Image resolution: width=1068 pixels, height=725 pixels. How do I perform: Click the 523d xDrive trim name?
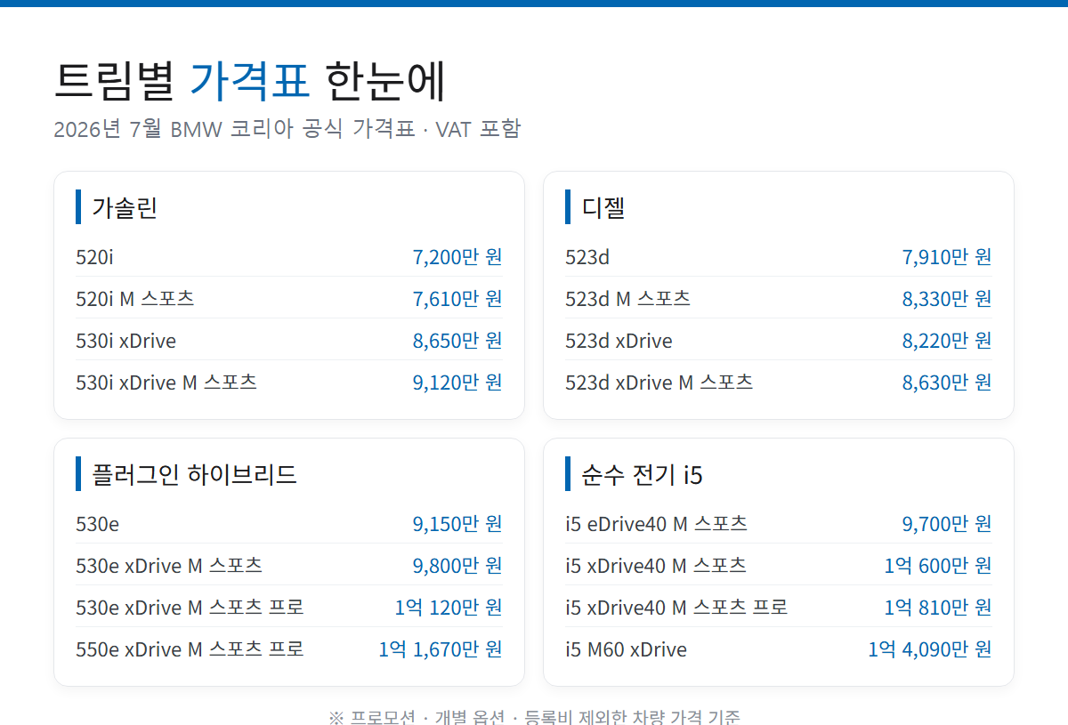[x=619, y=341]
